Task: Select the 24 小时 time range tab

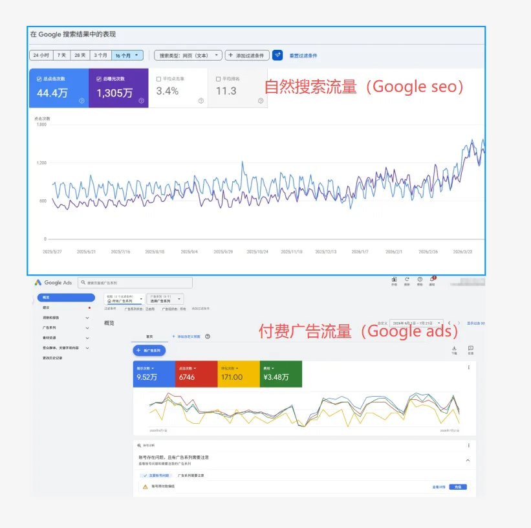Action: [41, 55]
